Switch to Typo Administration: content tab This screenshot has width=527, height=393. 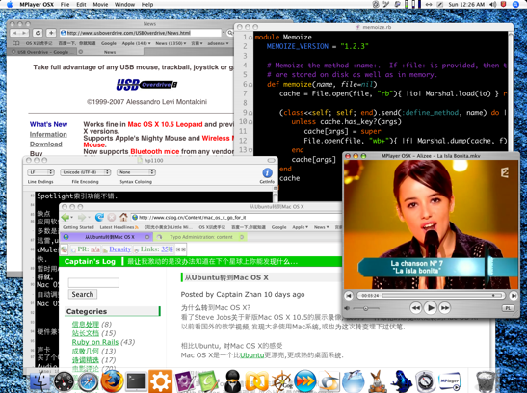coord(200,237)
